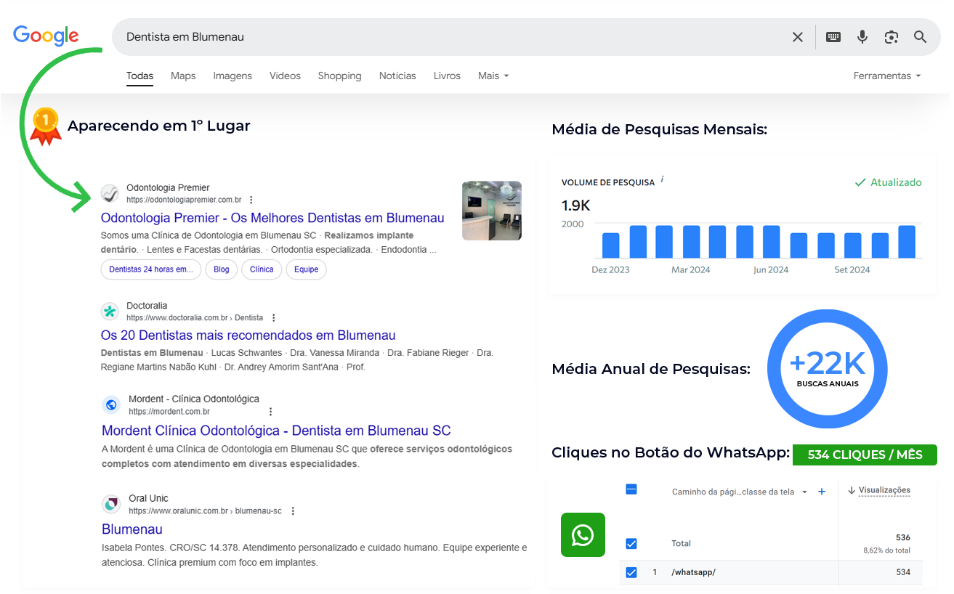Click the /whatsapp/ page path cell
Screen dimensions: 954x594
point(693,572)
